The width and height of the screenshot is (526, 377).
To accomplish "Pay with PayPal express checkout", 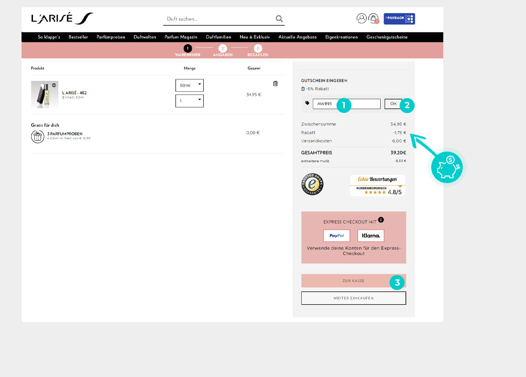I will pos(337,236).
